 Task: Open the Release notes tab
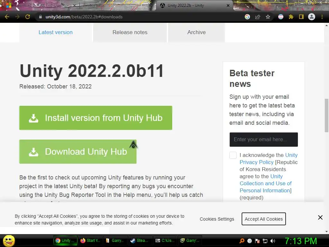point(130,32)
